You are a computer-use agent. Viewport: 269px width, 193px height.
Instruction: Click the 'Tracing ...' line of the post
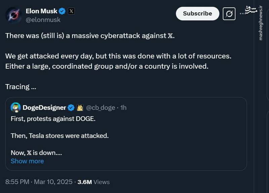21,87
